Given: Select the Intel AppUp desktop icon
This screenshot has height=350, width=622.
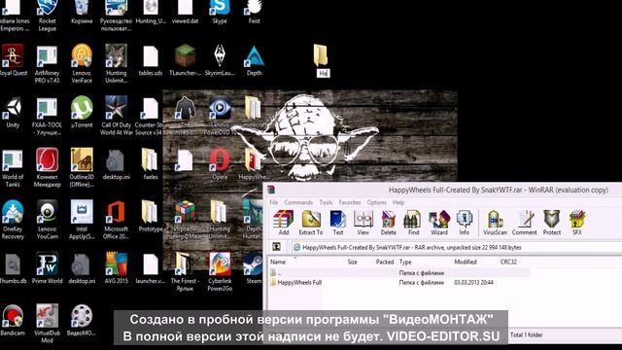Looking at the screenshot, I should [x=82, y=220].
